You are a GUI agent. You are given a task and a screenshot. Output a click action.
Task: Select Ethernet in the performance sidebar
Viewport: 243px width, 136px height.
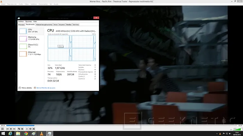tap(31, 54)
